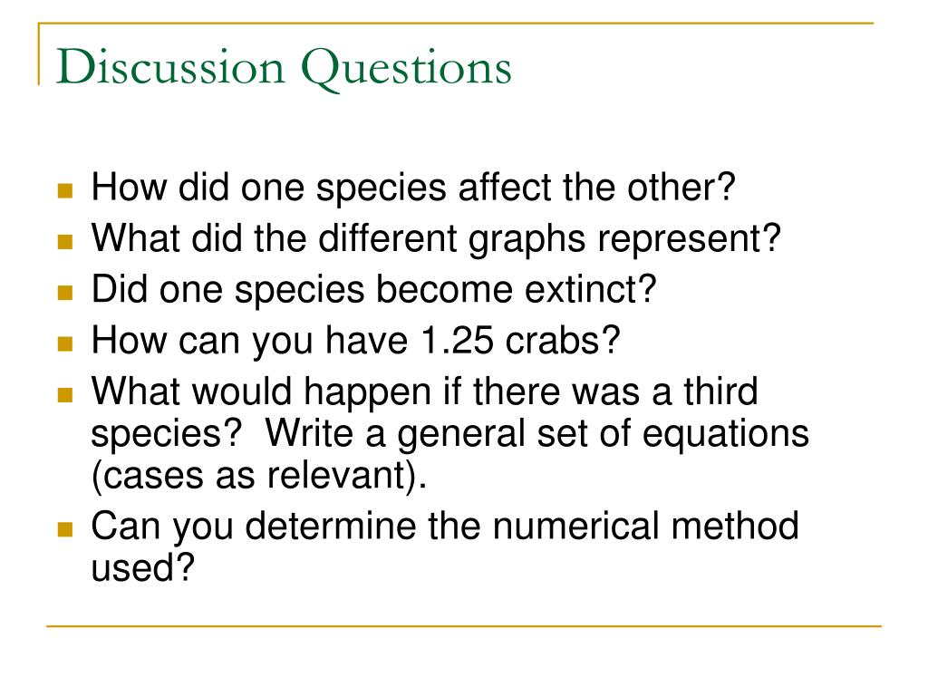
Task: Click the text 'Write a general set of equations'
Action: click(536, 435)
